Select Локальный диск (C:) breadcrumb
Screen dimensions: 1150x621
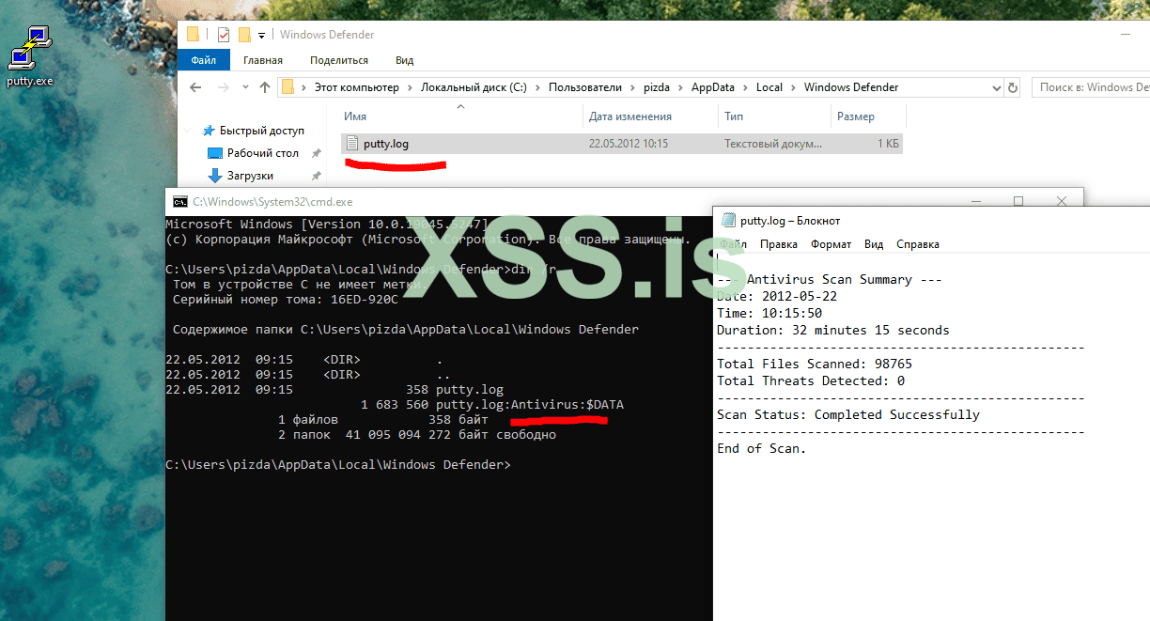[x=474, y=87]
